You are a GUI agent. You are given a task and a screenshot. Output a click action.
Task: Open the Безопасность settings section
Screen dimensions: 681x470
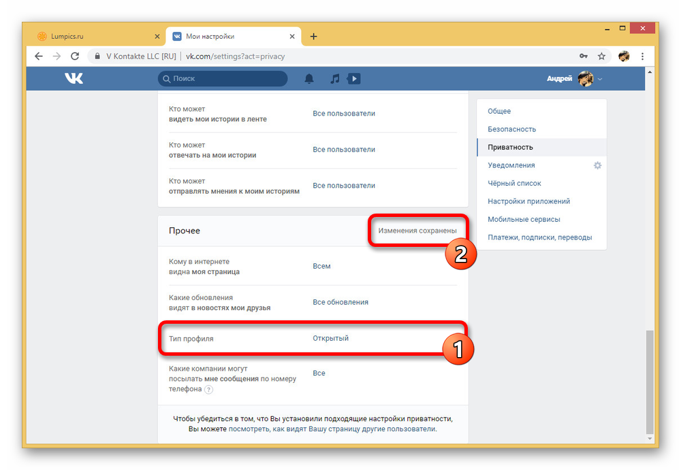[x=511, y=129]
